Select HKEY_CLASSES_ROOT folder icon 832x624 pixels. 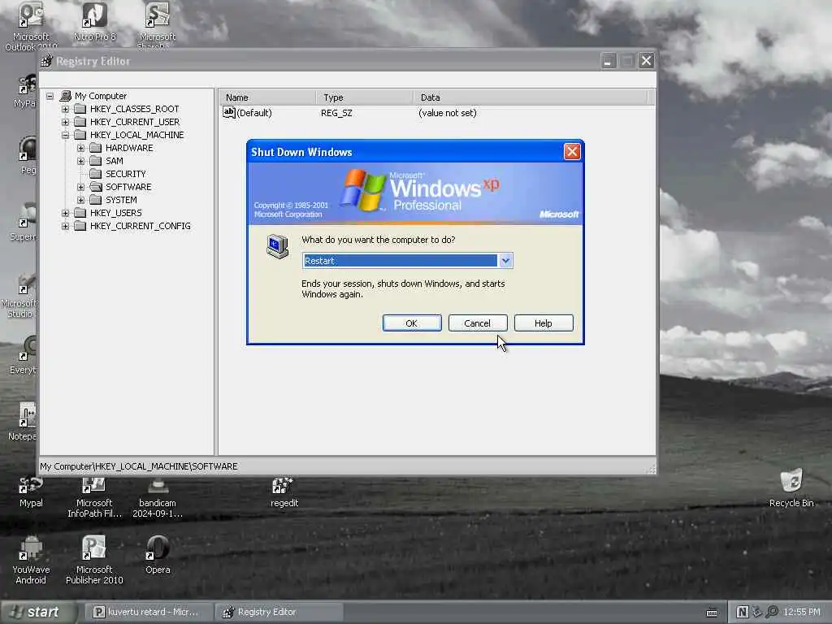pyautogui.click(x=80, y=109)
